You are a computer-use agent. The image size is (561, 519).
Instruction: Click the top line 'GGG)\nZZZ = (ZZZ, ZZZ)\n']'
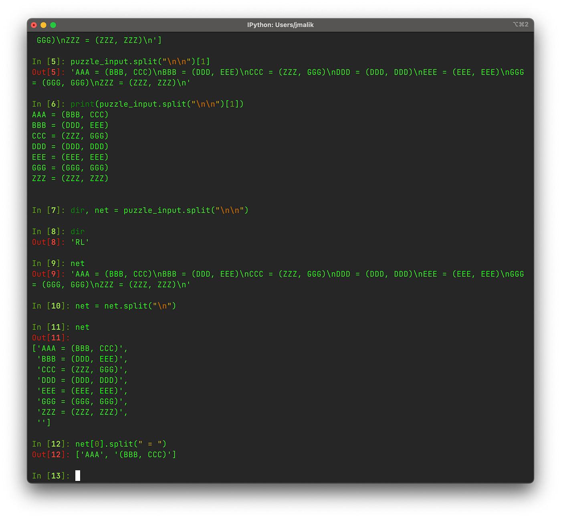(x=99, y=40)
